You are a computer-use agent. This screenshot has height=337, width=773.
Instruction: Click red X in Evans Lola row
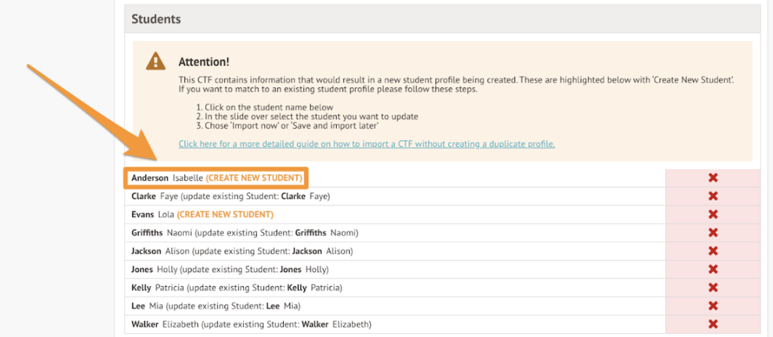pos(713,214)
